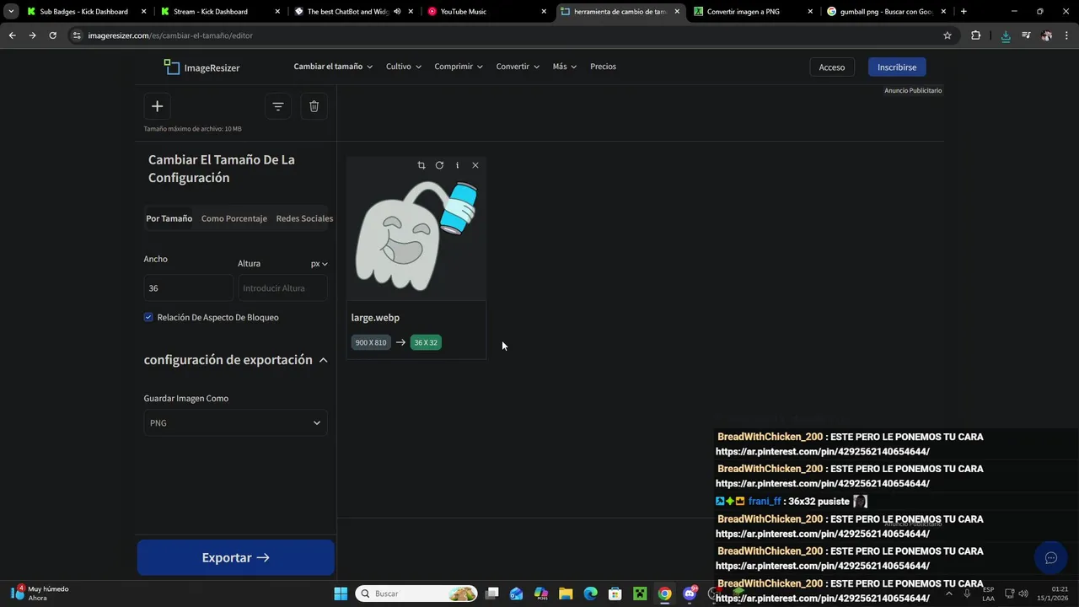This screenshot has width=1079, height=607.
Task: Toggle Relación De Aspecto De Bloqueo checkbox
Action: pos(148,317)
